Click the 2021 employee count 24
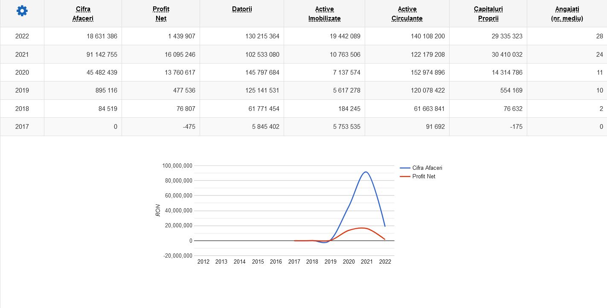Screen dimensions: 607x308 point(600,55)
